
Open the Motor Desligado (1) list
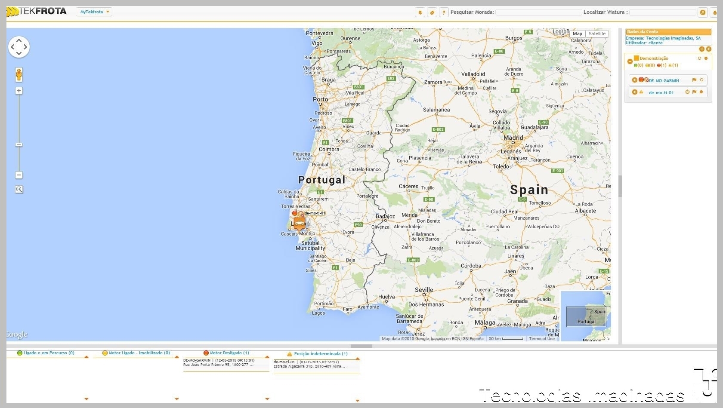point(229,353)
